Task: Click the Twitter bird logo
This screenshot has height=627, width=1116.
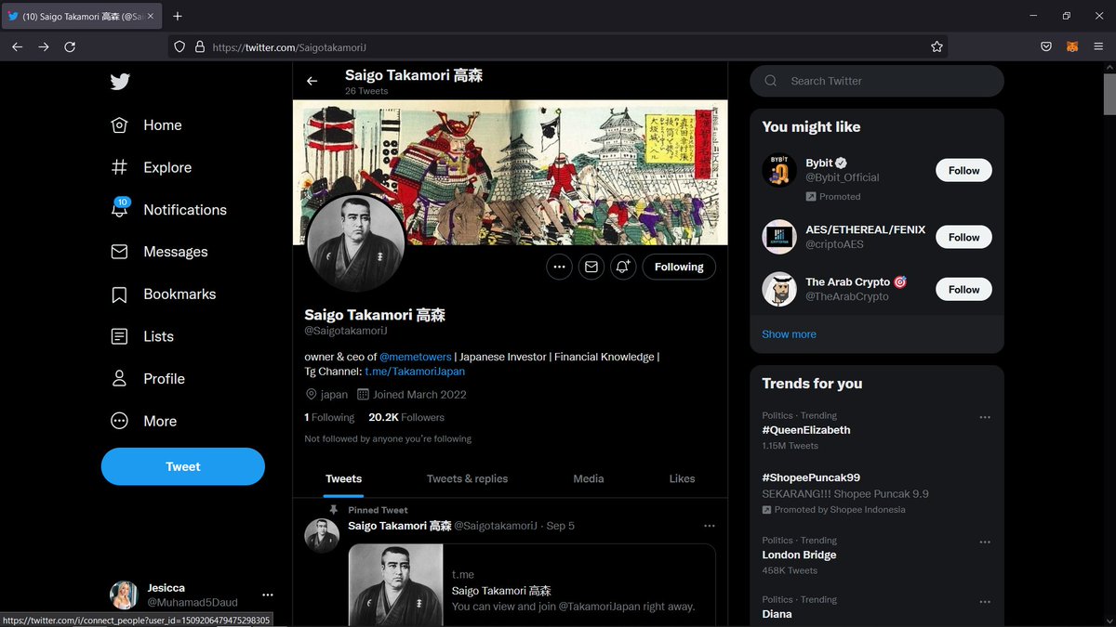Action: coord(120,82)
